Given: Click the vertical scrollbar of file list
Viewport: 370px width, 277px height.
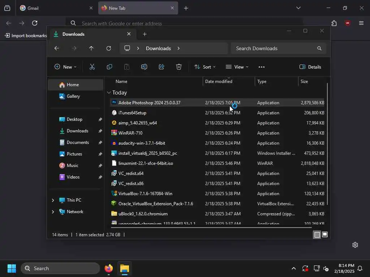Looking at the screenshot, I should click(x=327, y=144).
